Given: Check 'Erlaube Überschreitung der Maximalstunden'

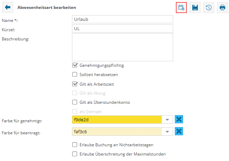Looking at the screenshot, I should coord(75,154).
